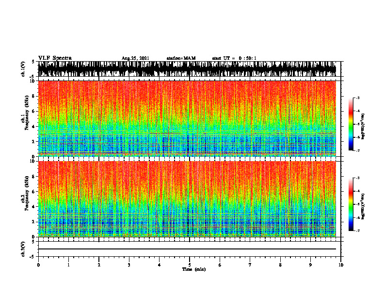The height and width of the screenshot is (297, 384).
Task: Click the ch.1 "Frequency (kHz)" axis label
Action: click(27, 113)
